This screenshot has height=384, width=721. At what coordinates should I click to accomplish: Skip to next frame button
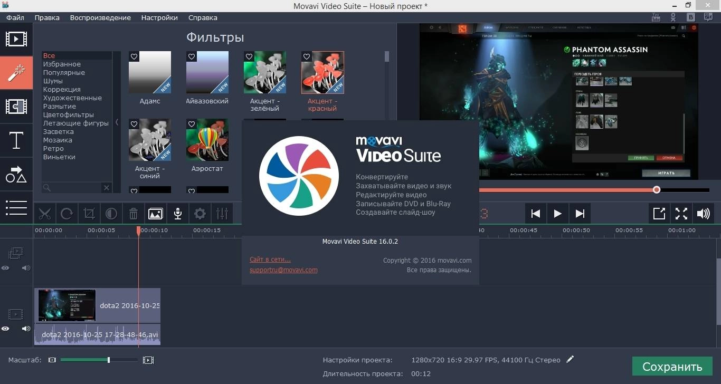(580, 214)
